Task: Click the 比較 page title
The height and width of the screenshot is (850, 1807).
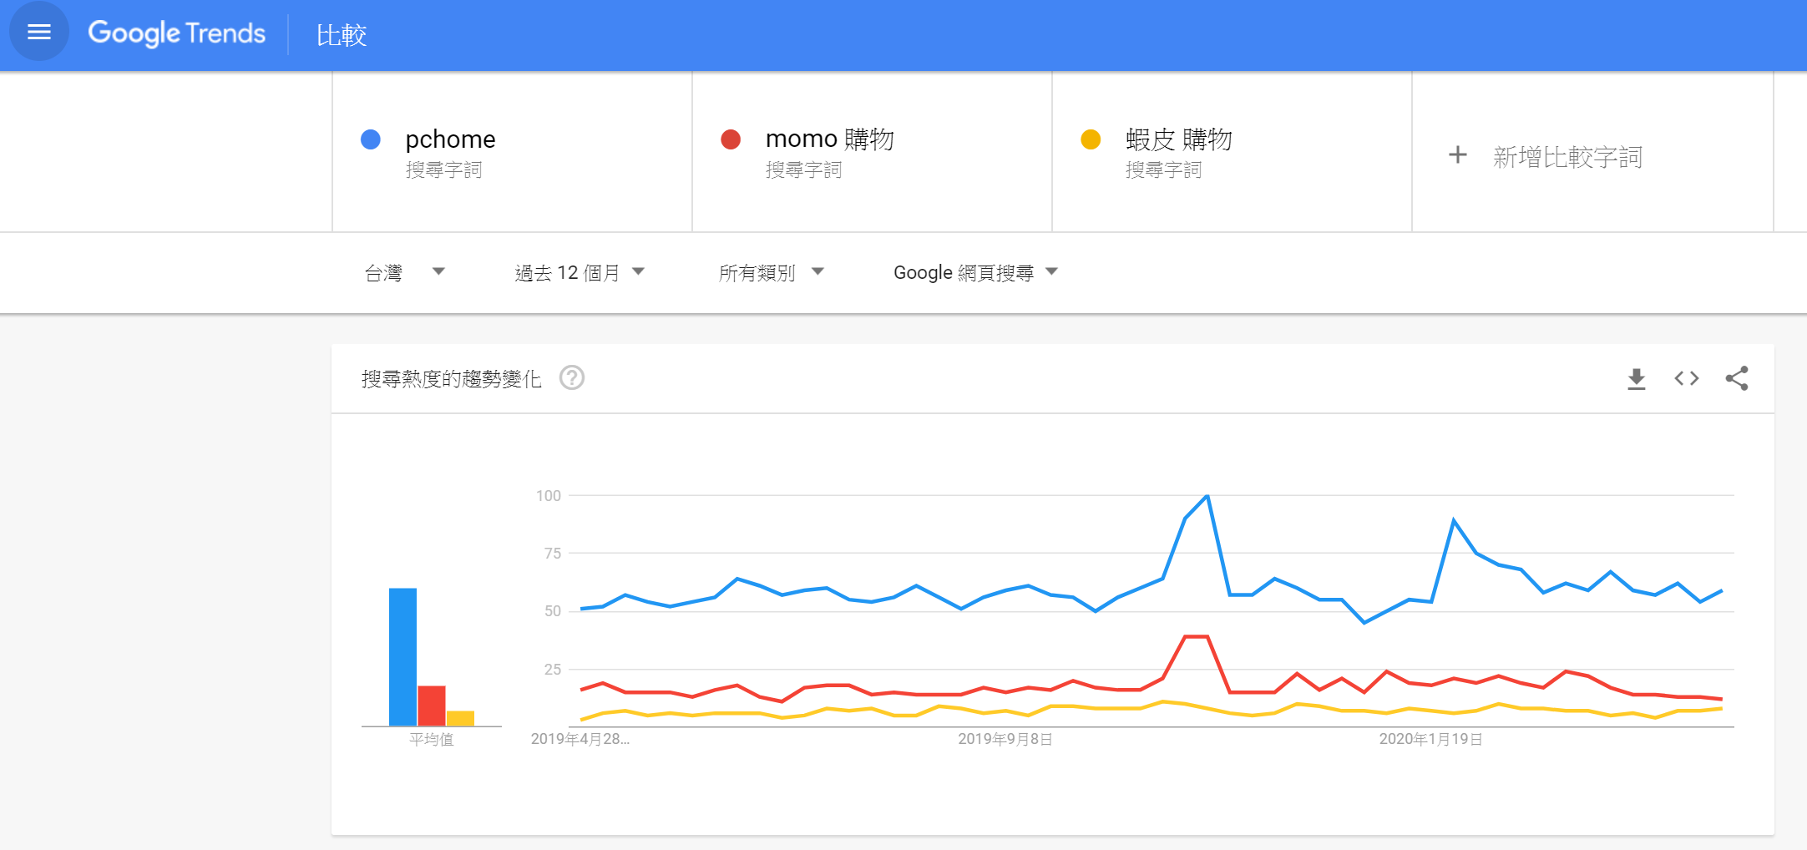Action: [x=342, y=35]
